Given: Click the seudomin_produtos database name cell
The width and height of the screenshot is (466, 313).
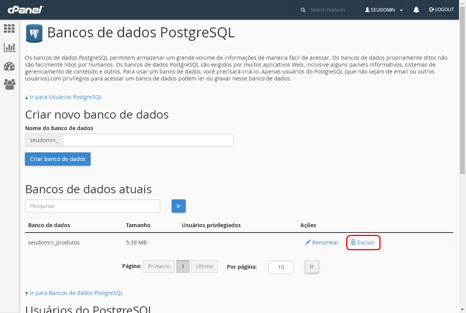Looking at the screenshot, I should coord(54,243).
